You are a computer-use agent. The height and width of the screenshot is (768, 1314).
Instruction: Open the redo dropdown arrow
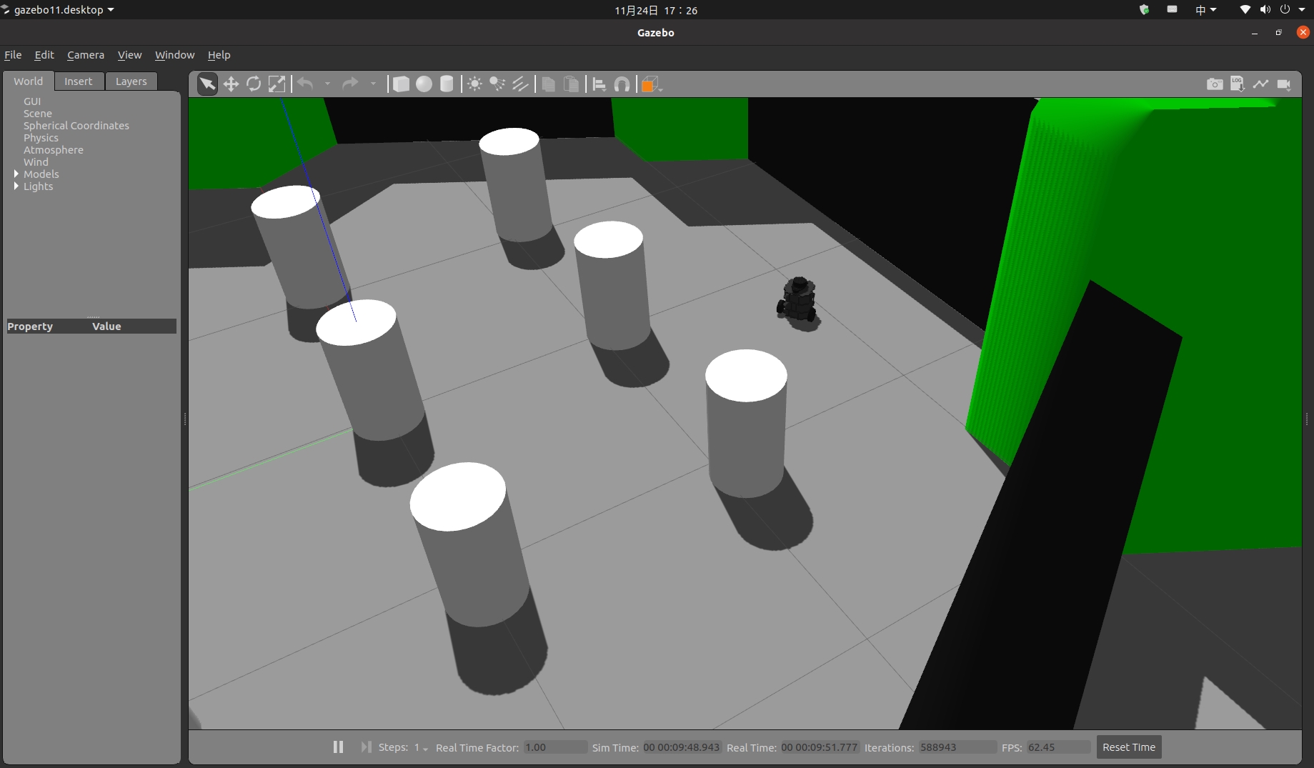[x=372, y=84]
